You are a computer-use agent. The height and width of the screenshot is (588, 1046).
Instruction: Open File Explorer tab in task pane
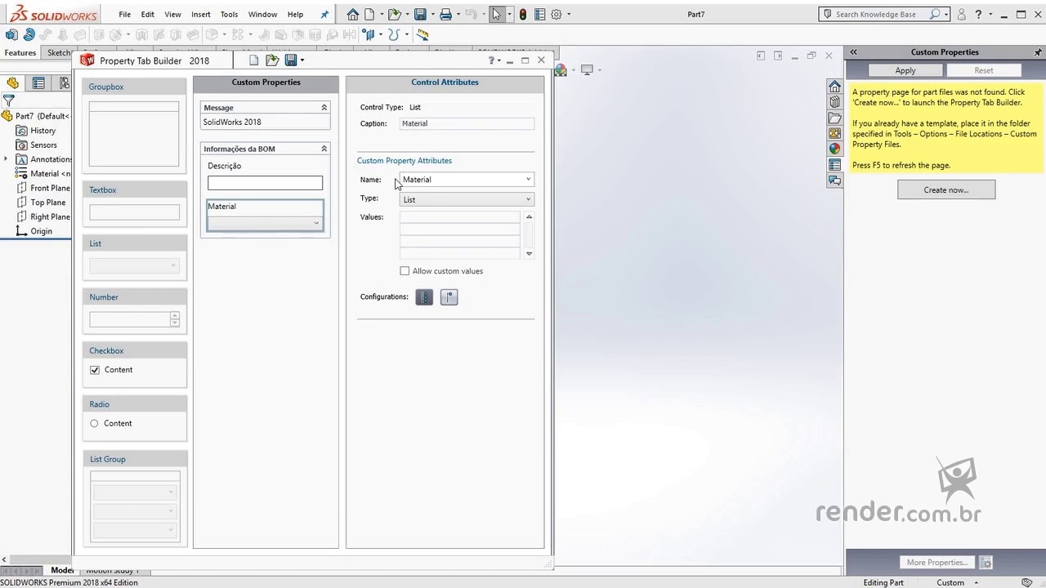[x=834, y=118]
